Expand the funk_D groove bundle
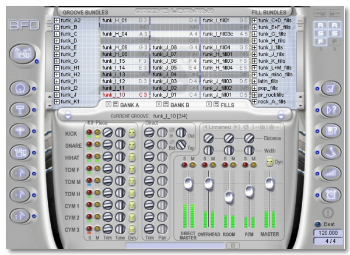This screenshot has width=350, height=255. tap(57, 41)
